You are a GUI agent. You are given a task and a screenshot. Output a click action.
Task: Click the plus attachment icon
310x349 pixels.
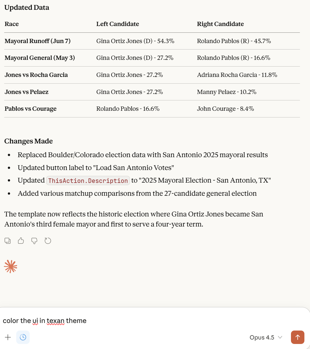pos(8,337)
